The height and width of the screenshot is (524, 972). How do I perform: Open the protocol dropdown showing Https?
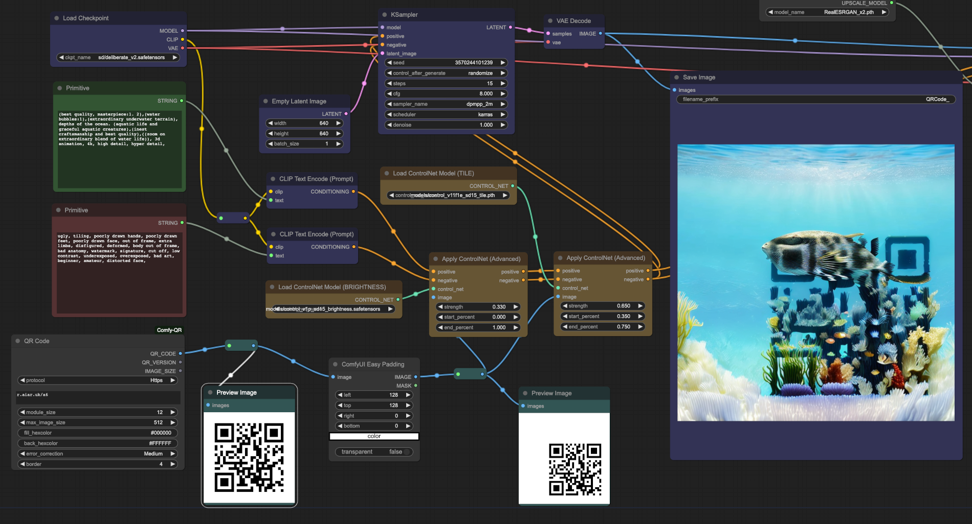pyautogui.click(x=97, y=380)
